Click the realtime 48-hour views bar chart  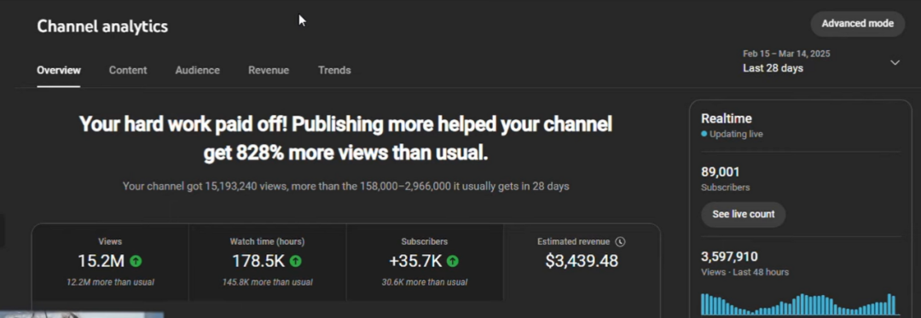tap(799, 304)
